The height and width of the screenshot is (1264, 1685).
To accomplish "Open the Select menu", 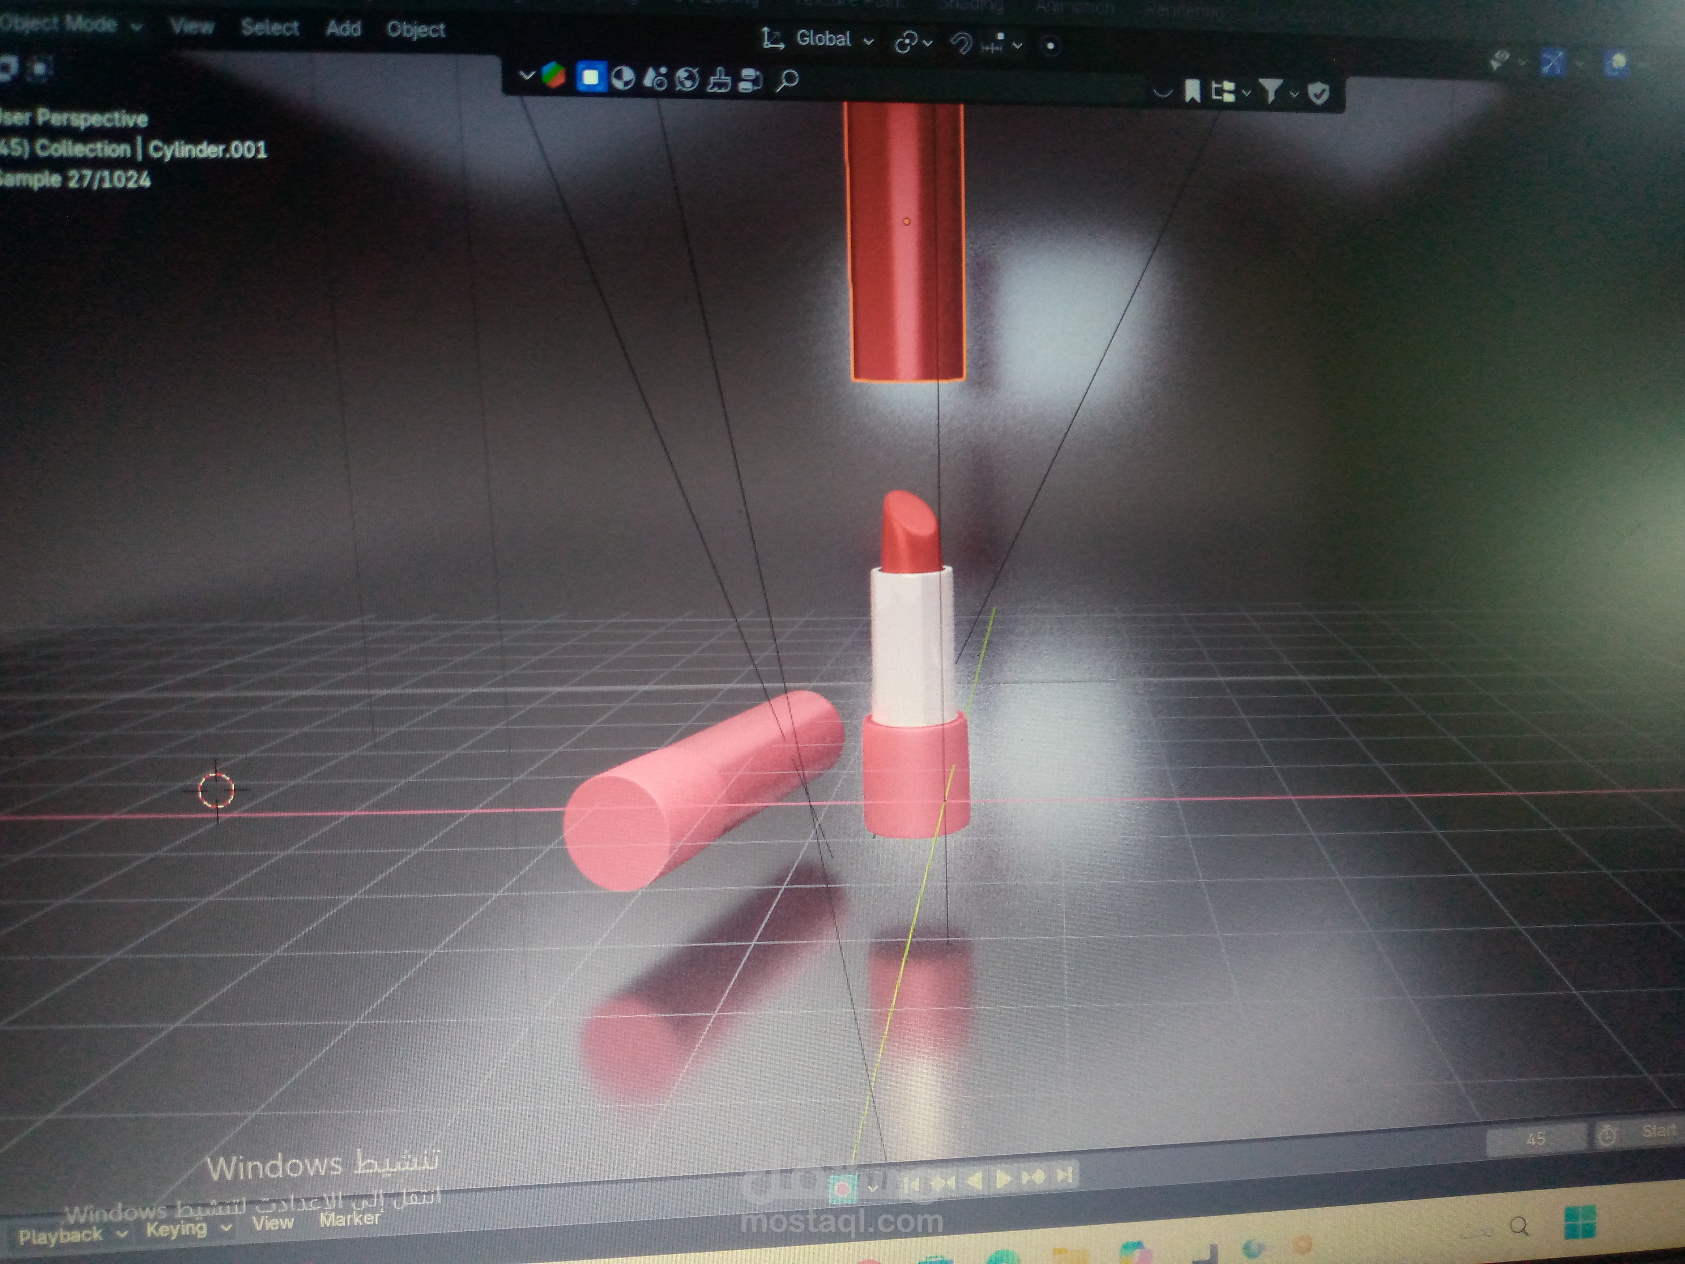I will 270,28.
